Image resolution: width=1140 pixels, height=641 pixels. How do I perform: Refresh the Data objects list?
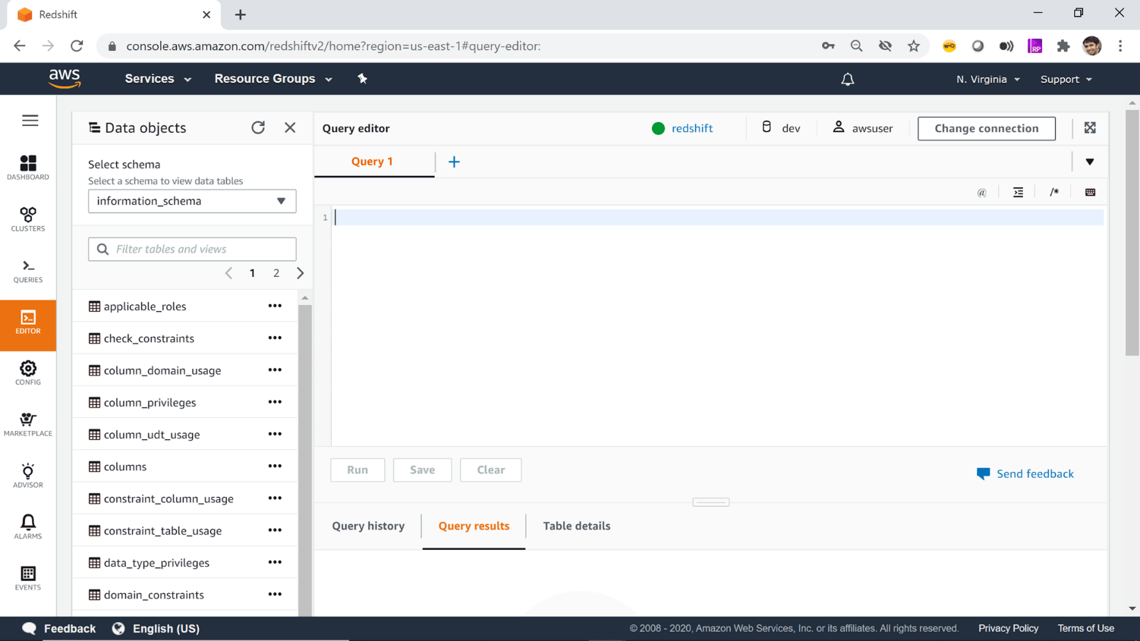[x=258, y=128]
